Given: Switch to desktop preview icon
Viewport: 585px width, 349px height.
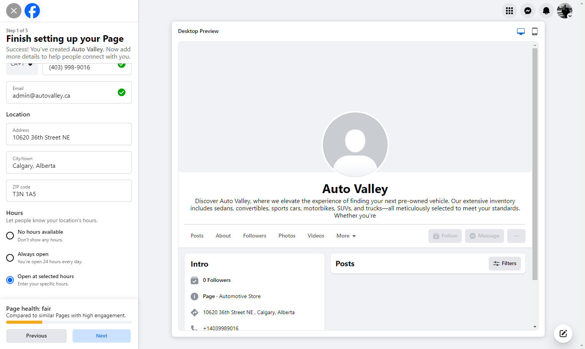Looking at the screenshot, I should 521,31.
